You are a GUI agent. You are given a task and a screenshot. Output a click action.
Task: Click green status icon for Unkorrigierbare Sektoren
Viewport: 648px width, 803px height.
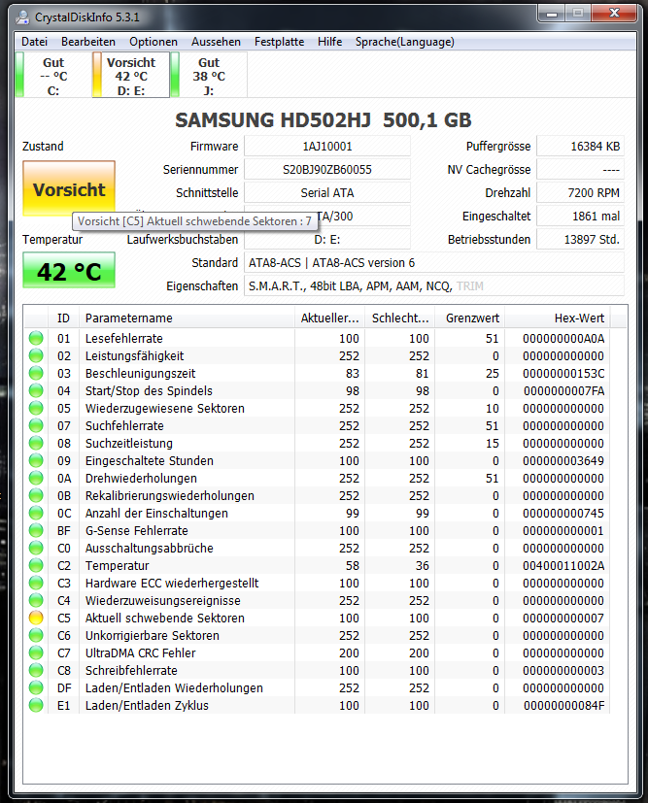pyautogui.click(x=36, y=636)
